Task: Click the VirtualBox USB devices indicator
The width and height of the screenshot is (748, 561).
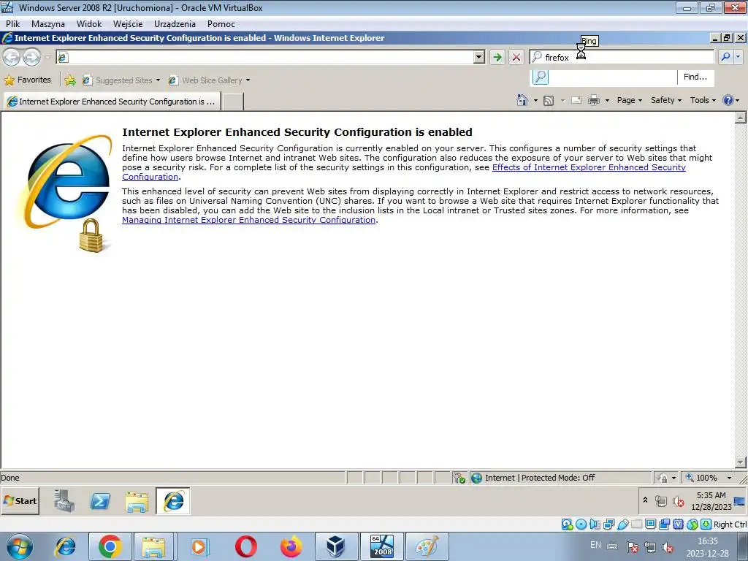Action: [x=622, y=524]
